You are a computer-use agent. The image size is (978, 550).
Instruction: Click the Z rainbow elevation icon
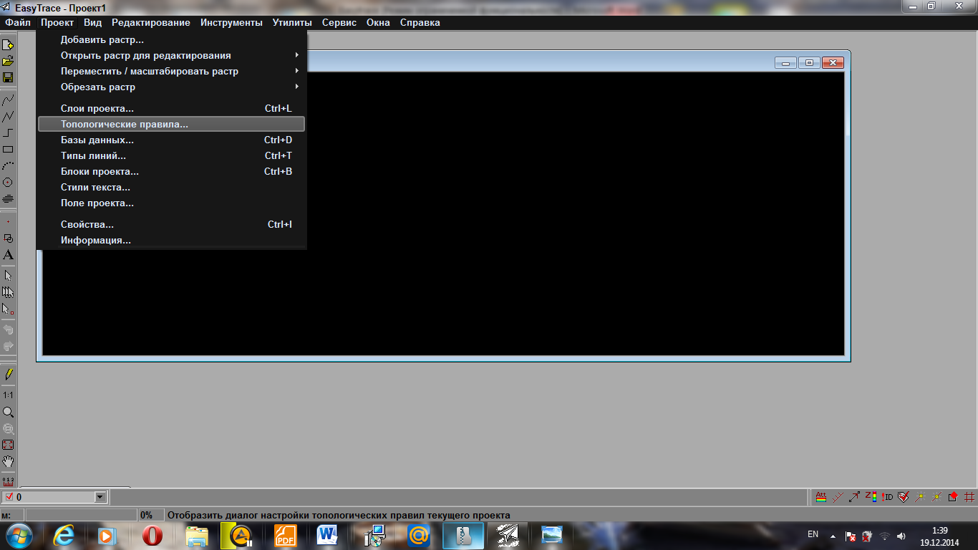[871, 496]
